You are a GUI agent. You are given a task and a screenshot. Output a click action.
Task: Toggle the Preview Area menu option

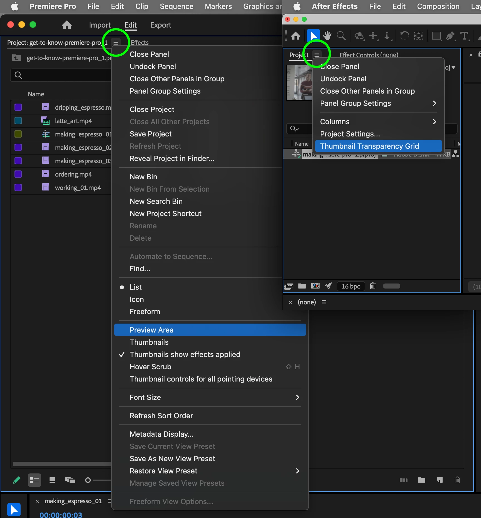click(x=210, y=330)
